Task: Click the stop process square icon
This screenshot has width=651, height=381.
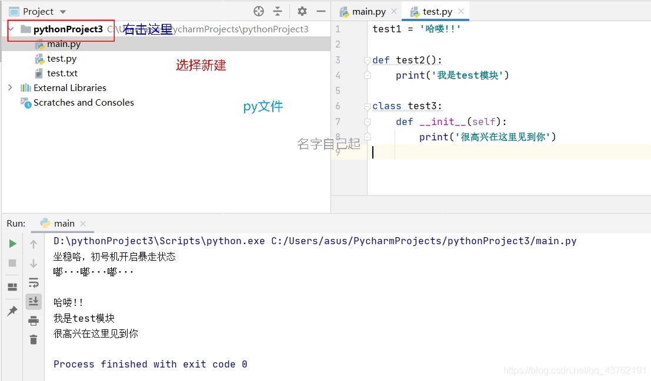Action: click(12, 263)
